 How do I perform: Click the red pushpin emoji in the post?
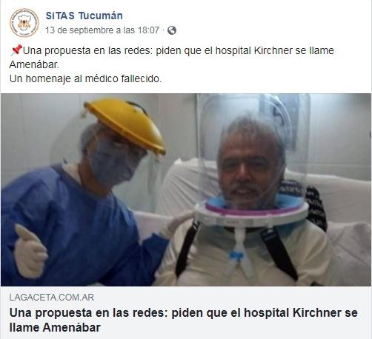(16, 50)
